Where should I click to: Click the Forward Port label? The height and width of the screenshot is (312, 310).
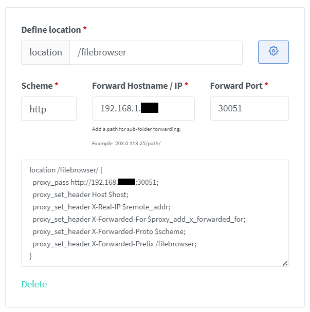[236, 86]
